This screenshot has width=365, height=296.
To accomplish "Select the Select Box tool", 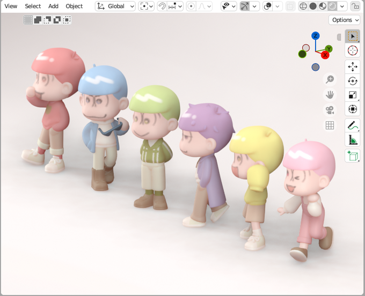I will pyautogui.click(x=353, y=36).
